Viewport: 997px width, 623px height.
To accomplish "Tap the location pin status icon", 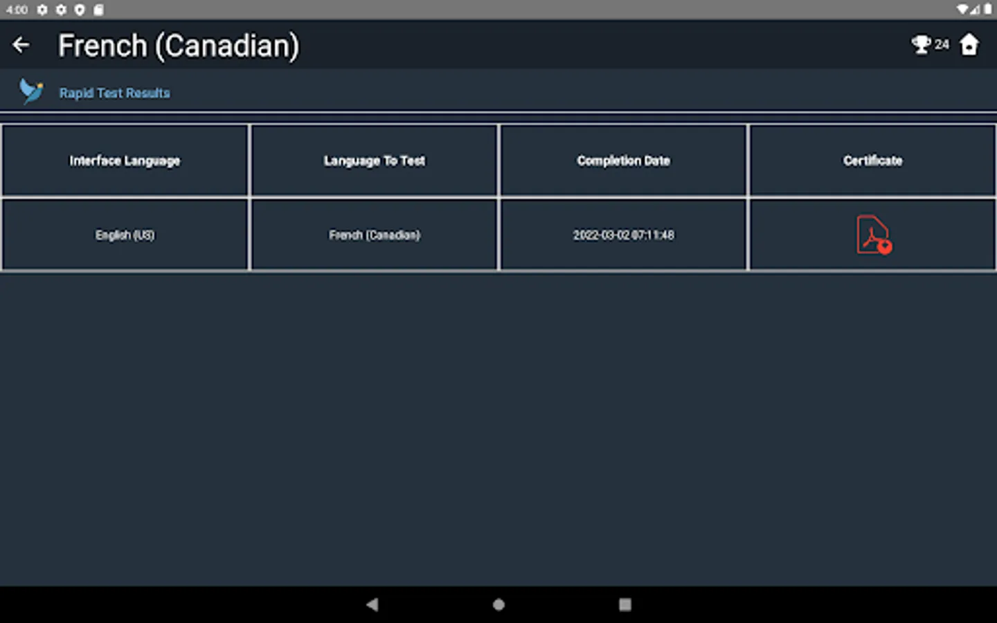I will [80, 10].
